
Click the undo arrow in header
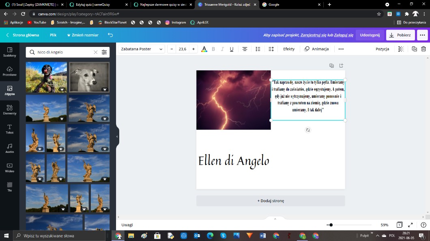[110, 35]
